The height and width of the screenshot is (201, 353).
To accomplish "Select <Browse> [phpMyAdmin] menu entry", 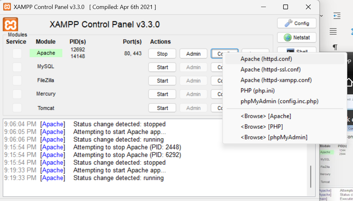I will pyautogui.click(x=284, y=137).
